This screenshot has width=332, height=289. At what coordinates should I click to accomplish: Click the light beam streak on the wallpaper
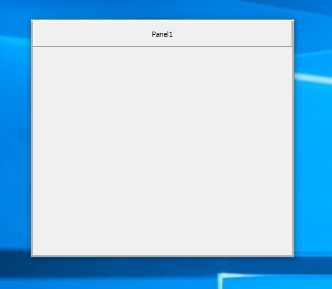pos(314,79)
